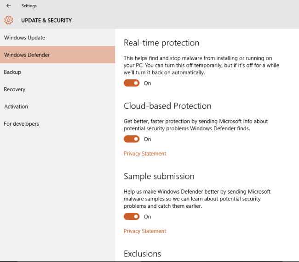
Task: Click the Exclusions heading
Action: [143, 254]
